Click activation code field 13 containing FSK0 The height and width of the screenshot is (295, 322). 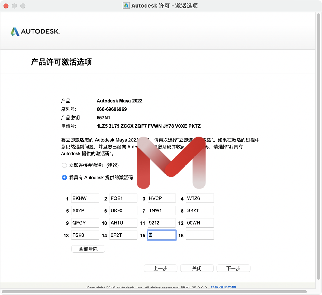pos(85,235)
